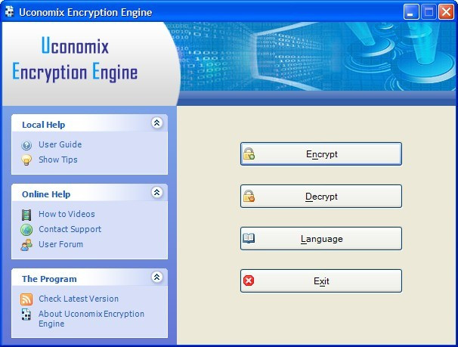Viewport: 458px width, 347px height.
Task: Click the How to Videos film icon
Action: (26, 215)
